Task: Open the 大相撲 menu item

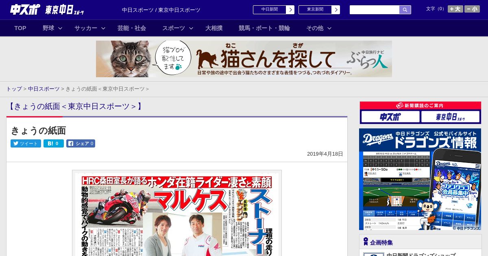Action: tap(214, 28)
